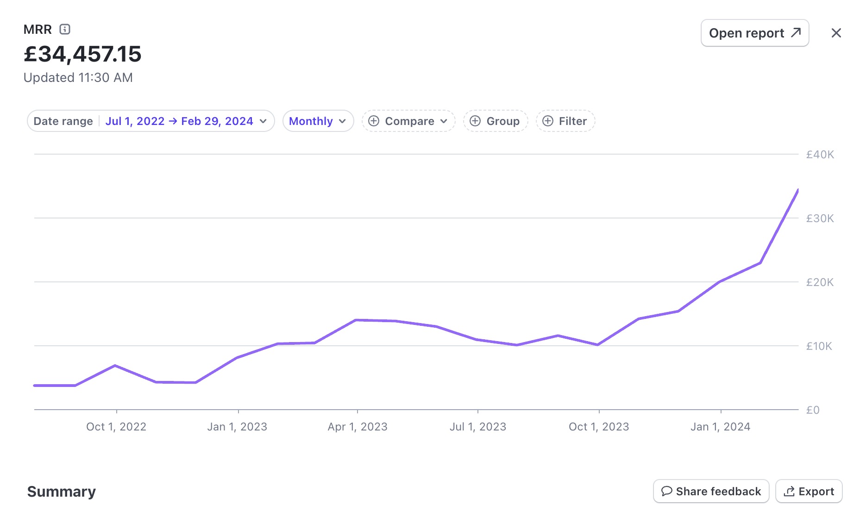Click the plus icon beside Group
This screenshot has height=511, width=866.
[475, 121]
